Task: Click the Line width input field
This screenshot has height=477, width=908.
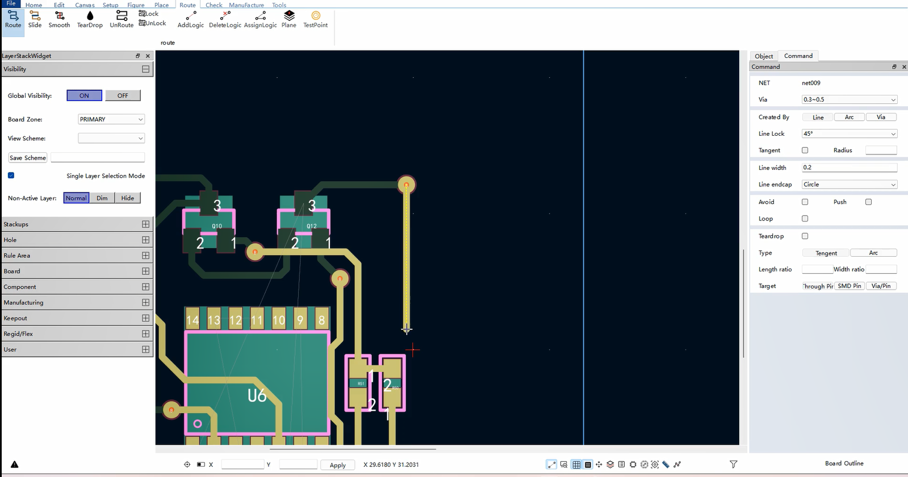Action: click(849, 168)
